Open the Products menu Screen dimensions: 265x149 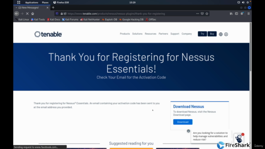(x=125, y=34)
